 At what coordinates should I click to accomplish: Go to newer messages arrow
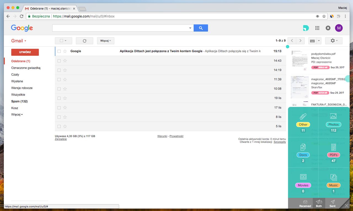[x=292, y=41]
